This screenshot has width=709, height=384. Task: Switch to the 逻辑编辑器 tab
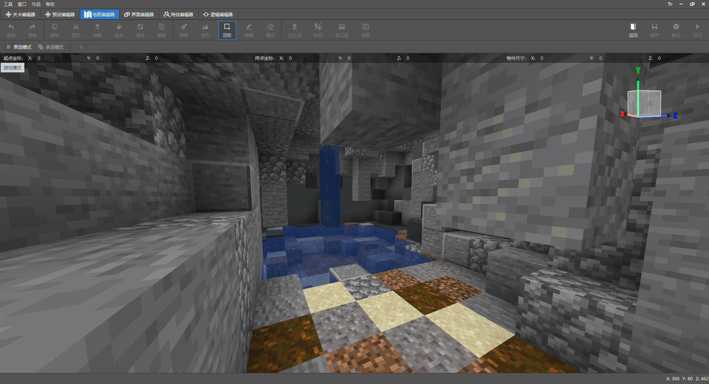pos(218,14)
